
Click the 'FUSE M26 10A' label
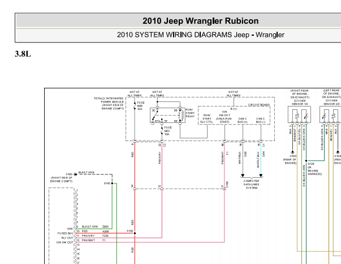click(x=140, y=106)
